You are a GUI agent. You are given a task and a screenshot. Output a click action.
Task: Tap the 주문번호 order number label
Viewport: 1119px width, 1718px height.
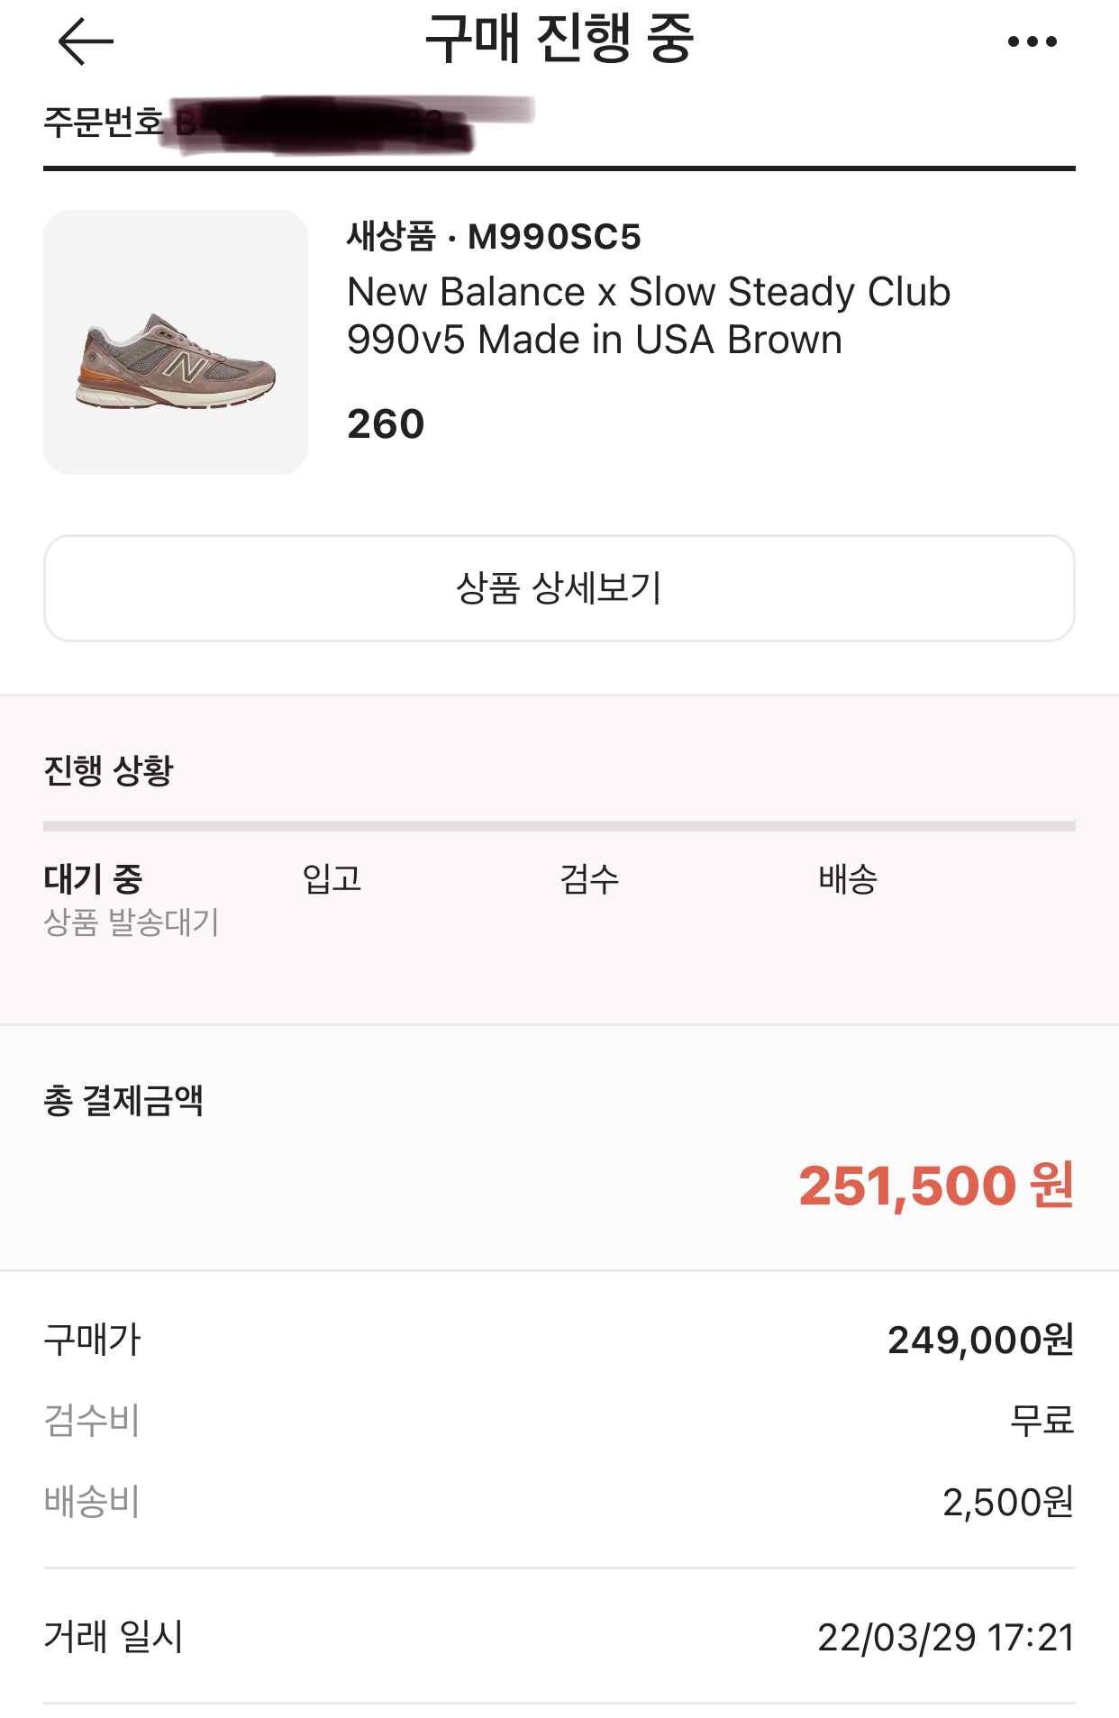coord(103,122)
